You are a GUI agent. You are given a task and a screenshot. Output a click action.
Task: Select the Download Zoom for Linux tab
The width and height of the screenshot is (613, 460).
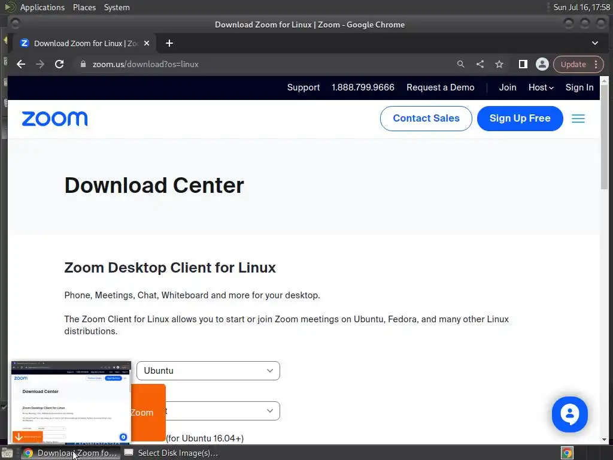[85, 43]
